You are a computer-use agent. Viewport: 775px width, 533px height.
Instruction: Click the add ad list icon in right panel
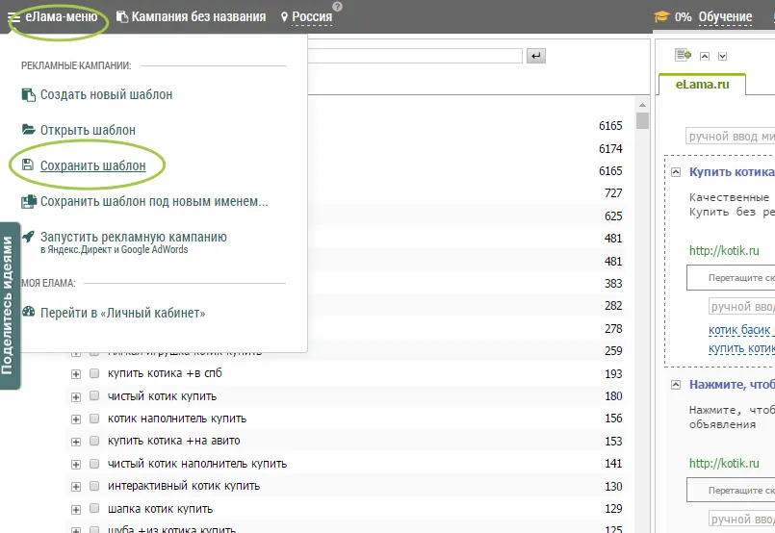click(684, 55)
